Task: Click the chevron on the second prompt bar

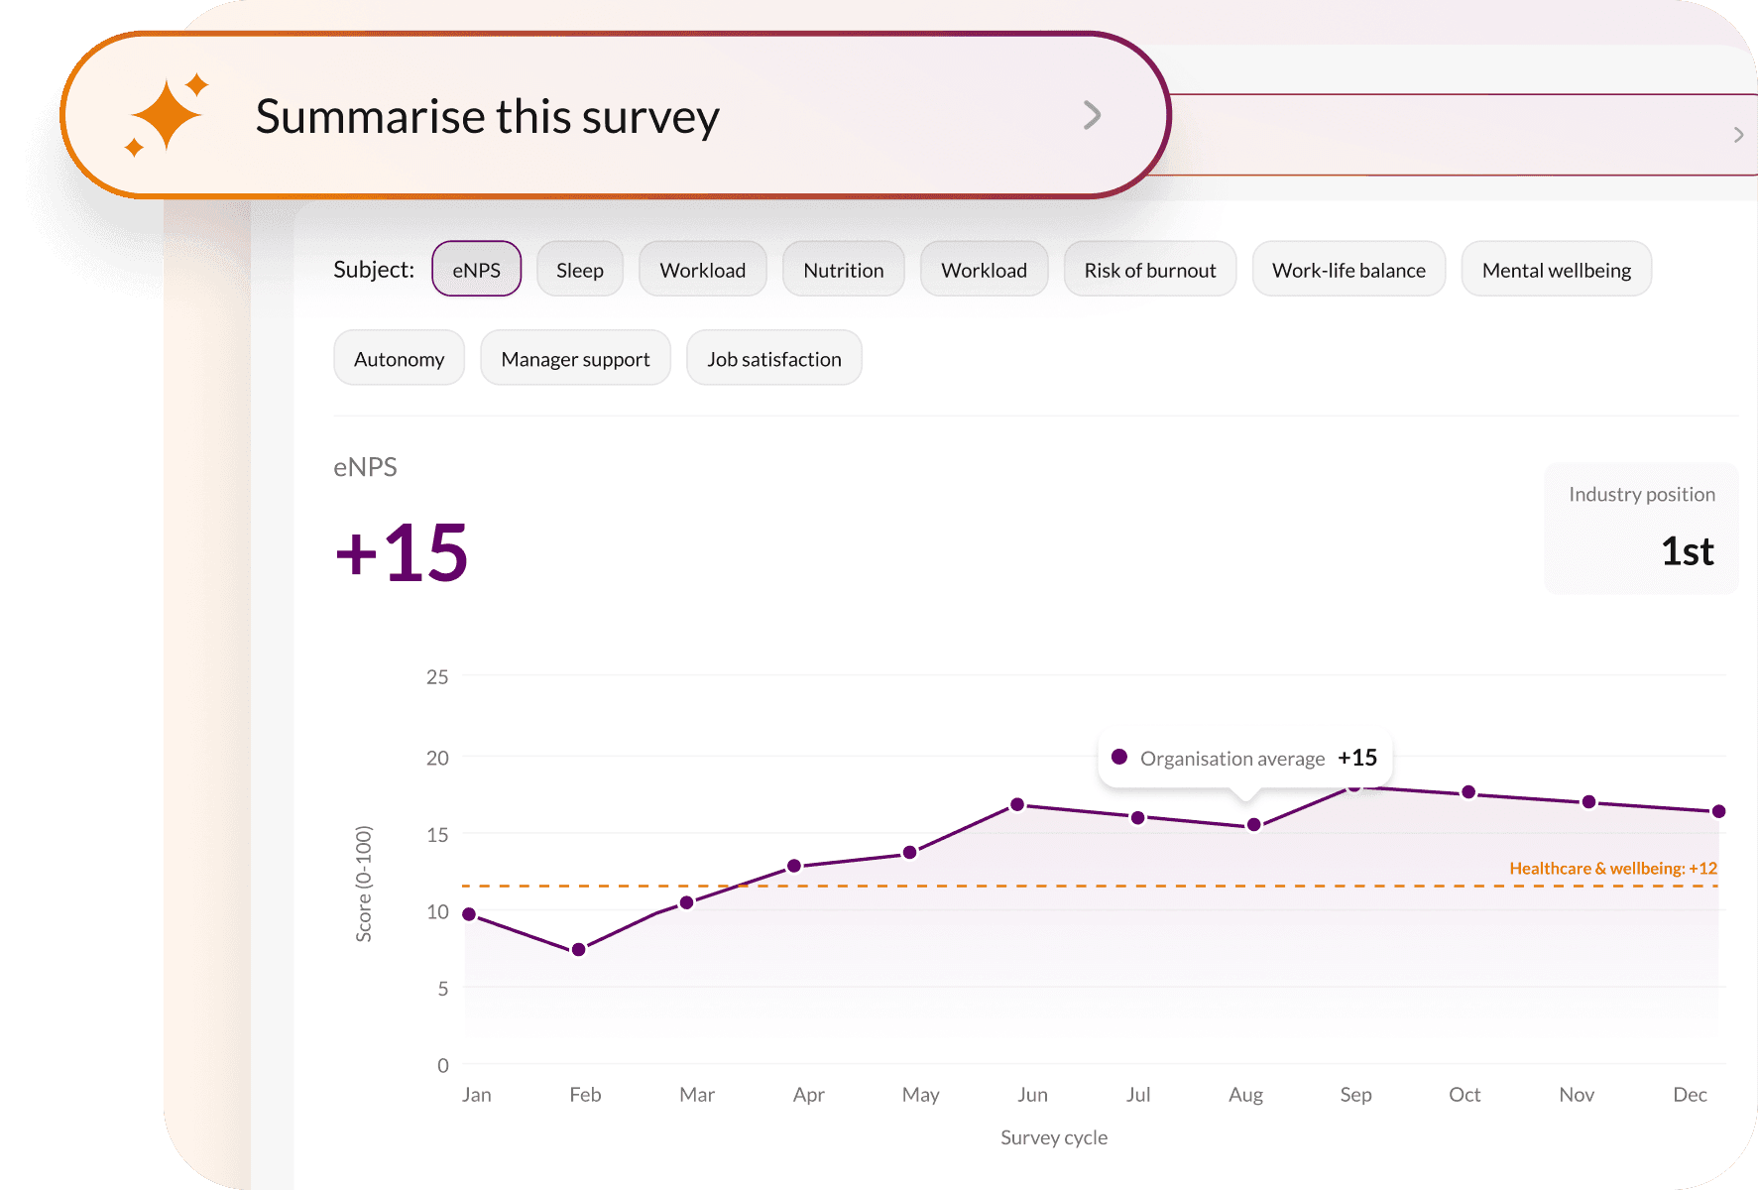Action: coord(1737,133)
